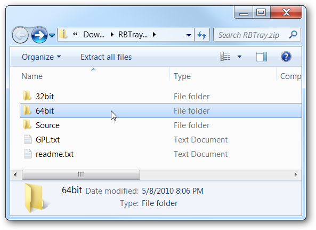
Task: Expand the address bar history dropdown
Action: (189, 35)
